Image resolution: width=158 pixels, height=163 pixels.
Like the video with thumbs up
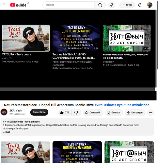[65, 112]
